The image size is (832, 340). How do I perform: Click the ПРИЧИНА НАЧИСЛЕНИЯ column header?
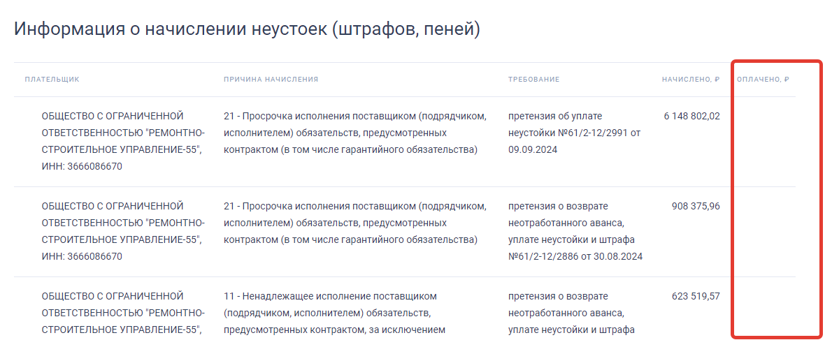click(x=271, y=80)
